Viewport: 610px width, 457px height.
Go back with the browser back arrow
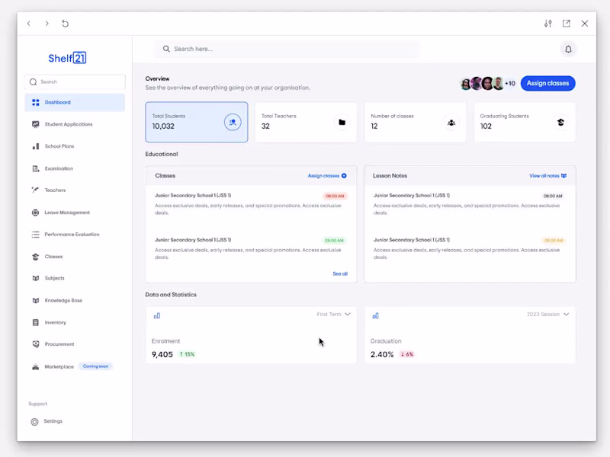pyautogui.click(x=29, y=24)
